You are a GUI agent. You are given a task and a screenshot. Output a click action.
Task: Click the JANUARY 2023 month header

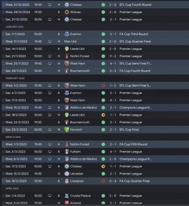[x=15, y=27]
